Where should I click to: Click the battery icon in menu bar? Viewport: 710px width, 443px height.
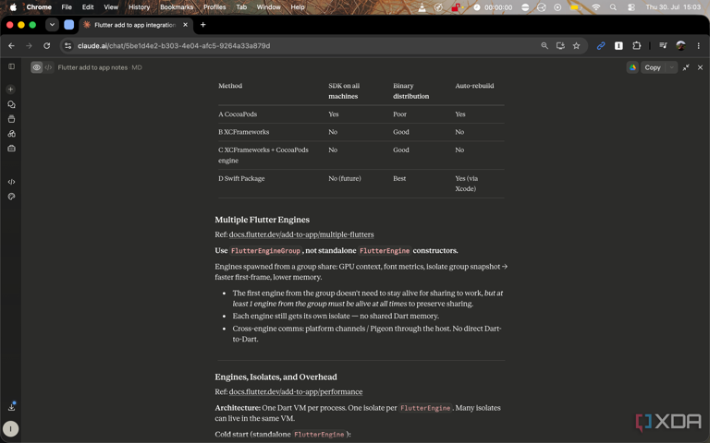pyautogui.click(x=576, y=6)
